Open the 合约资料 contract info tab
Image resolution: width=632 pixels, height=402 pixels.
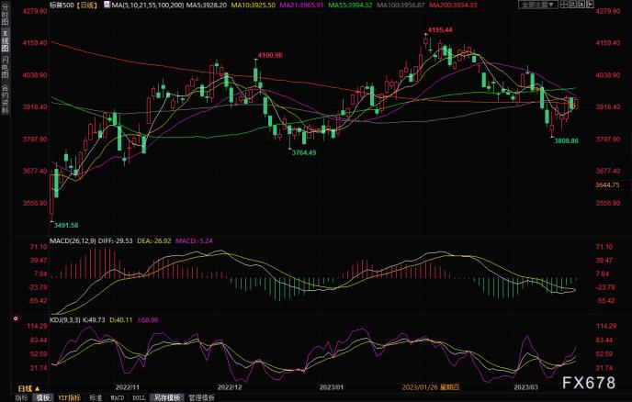pyautogui.click(x=6, y=99)
